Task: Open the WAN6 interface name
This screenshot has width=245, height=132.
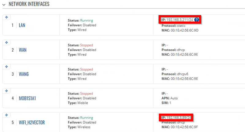Action: pyautogui.click(x=24, y=74)
